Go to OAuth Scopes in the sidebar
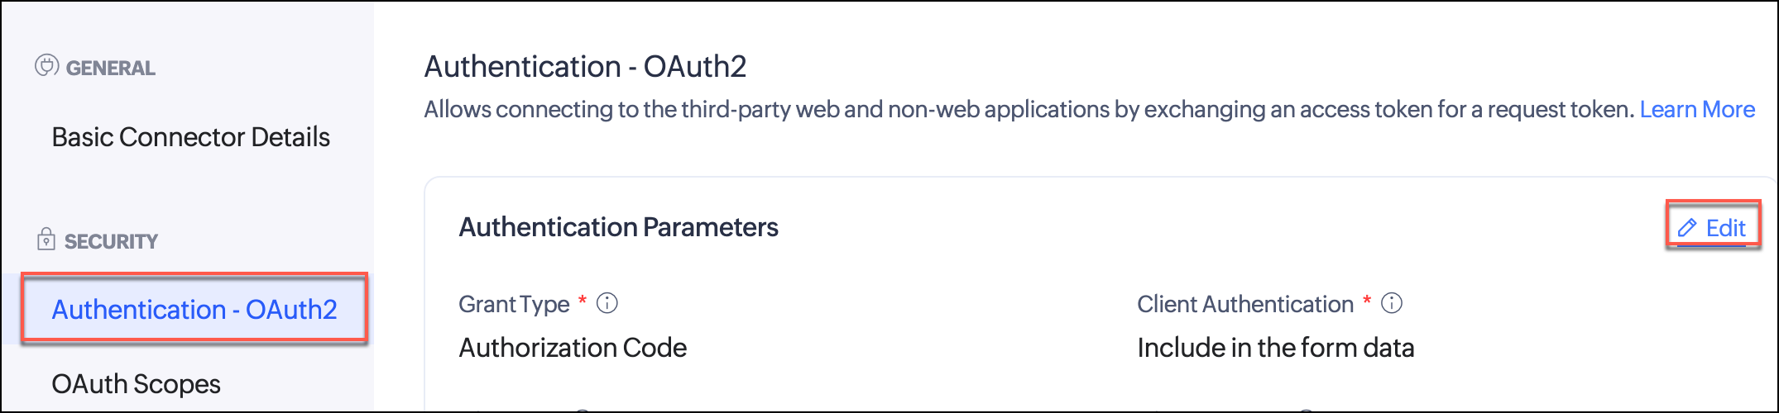 pos(136,384)
